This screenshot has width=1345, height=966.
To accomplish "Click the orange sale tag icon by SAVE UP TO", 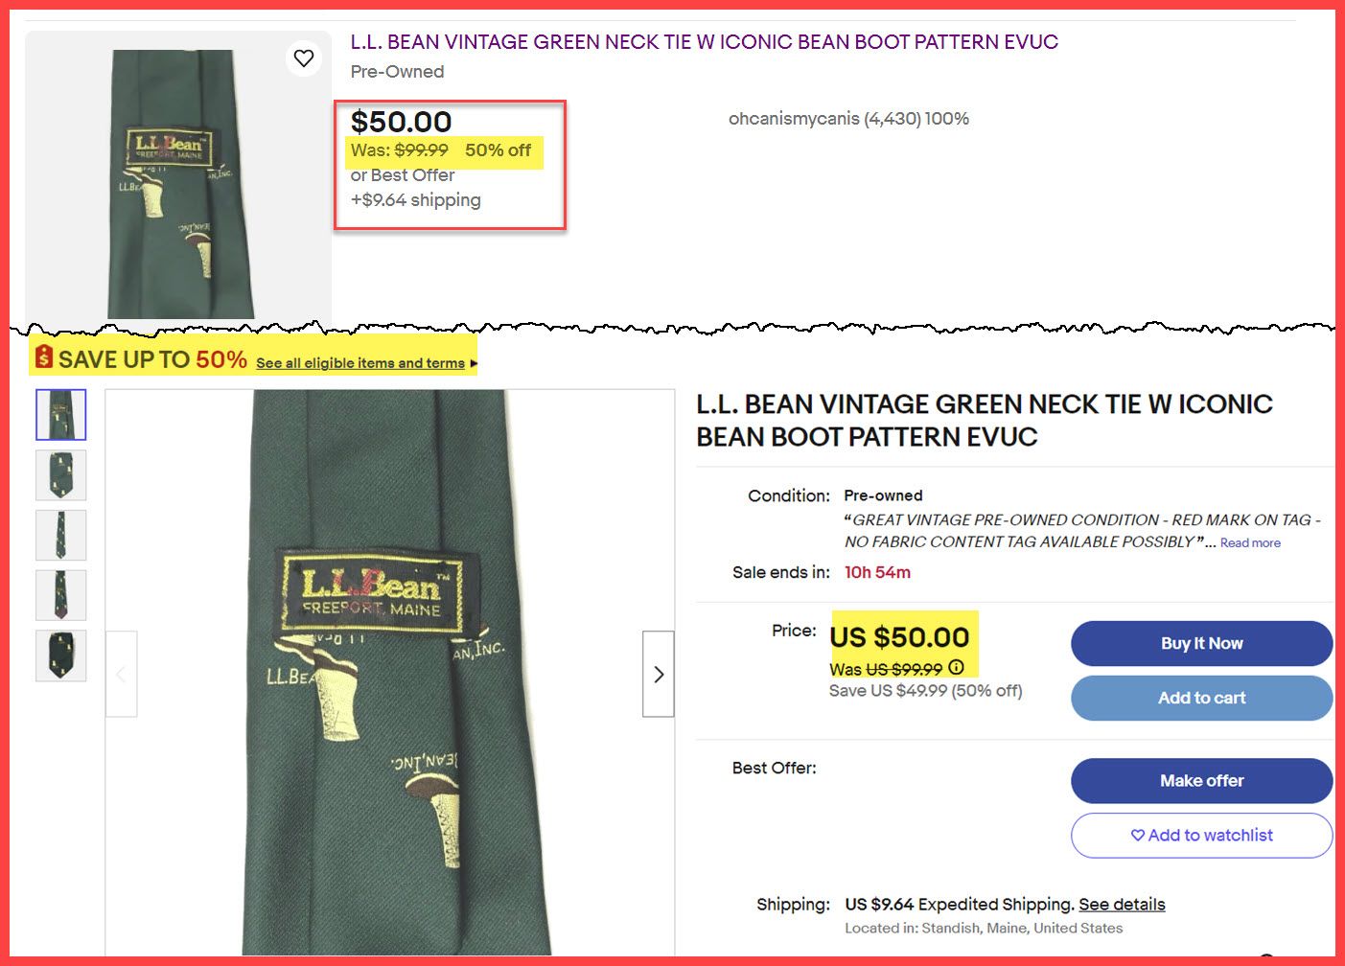I will 44,357.
